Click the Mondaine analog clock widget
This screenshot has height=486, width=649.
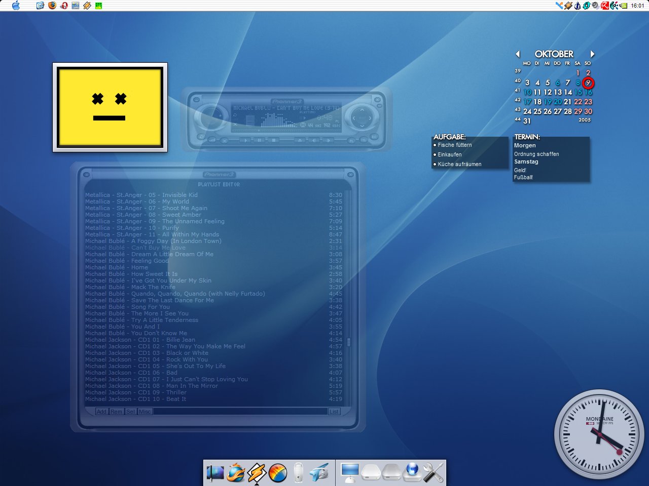(x=599, y=434)
